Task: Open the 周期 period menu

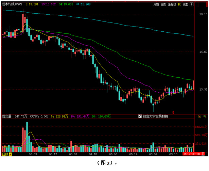Action: [x=156, y=5]
